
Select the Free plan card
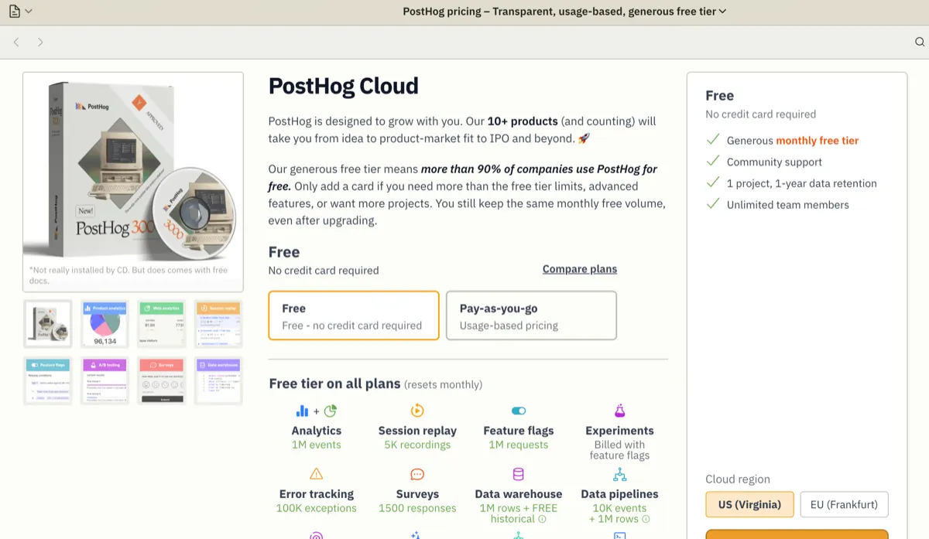pyautogui.click(x=353, y=316)
